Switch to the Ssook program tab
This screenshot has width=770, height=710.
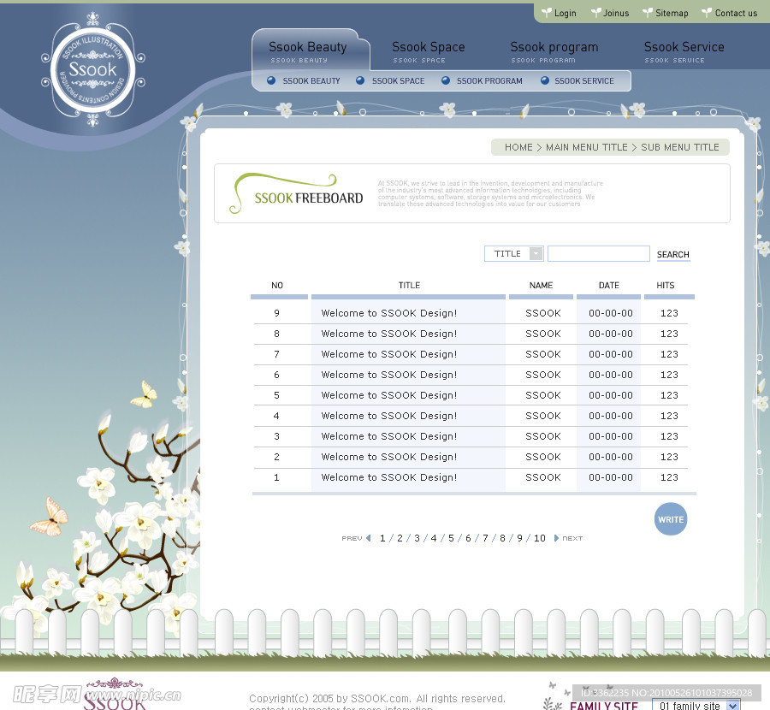554,48
